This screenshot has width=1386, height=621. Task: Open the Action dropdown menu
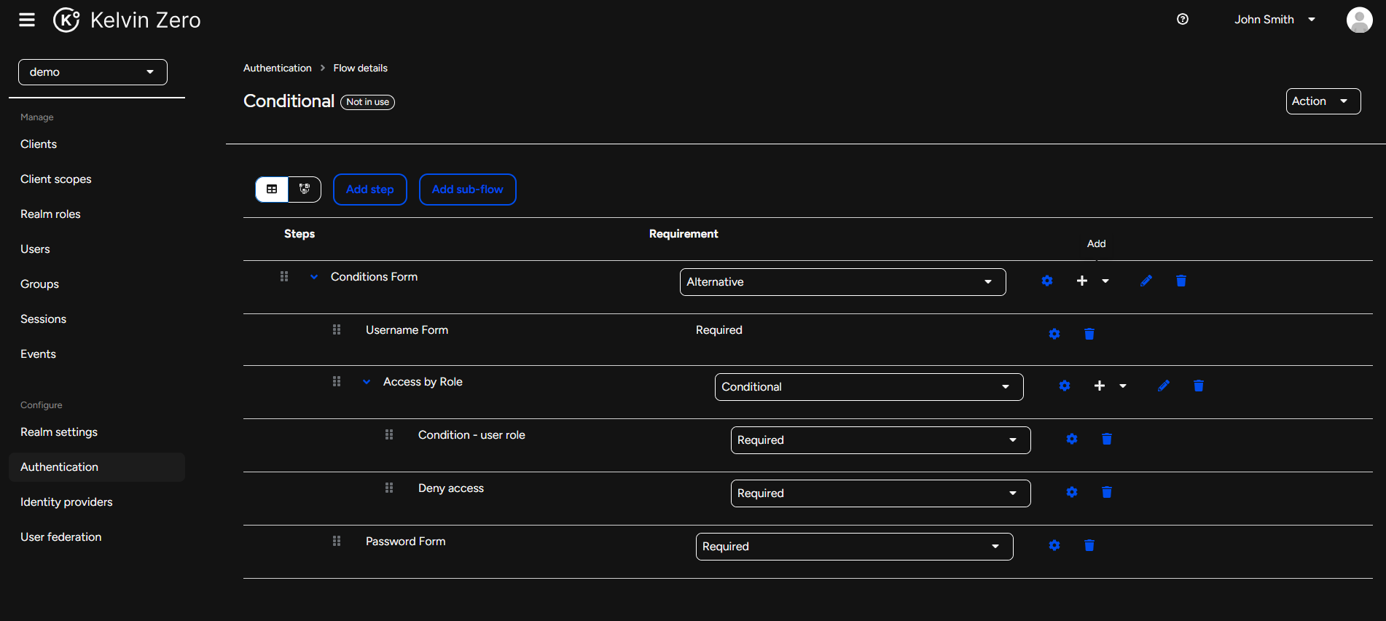pyautogui.click(x=1323, y=101)
